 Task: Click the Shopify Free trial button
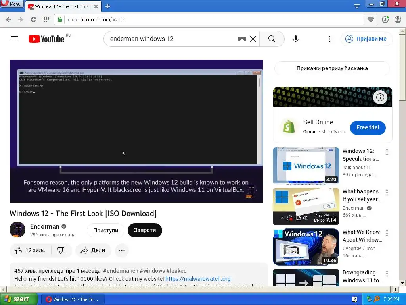coord(368,127)
